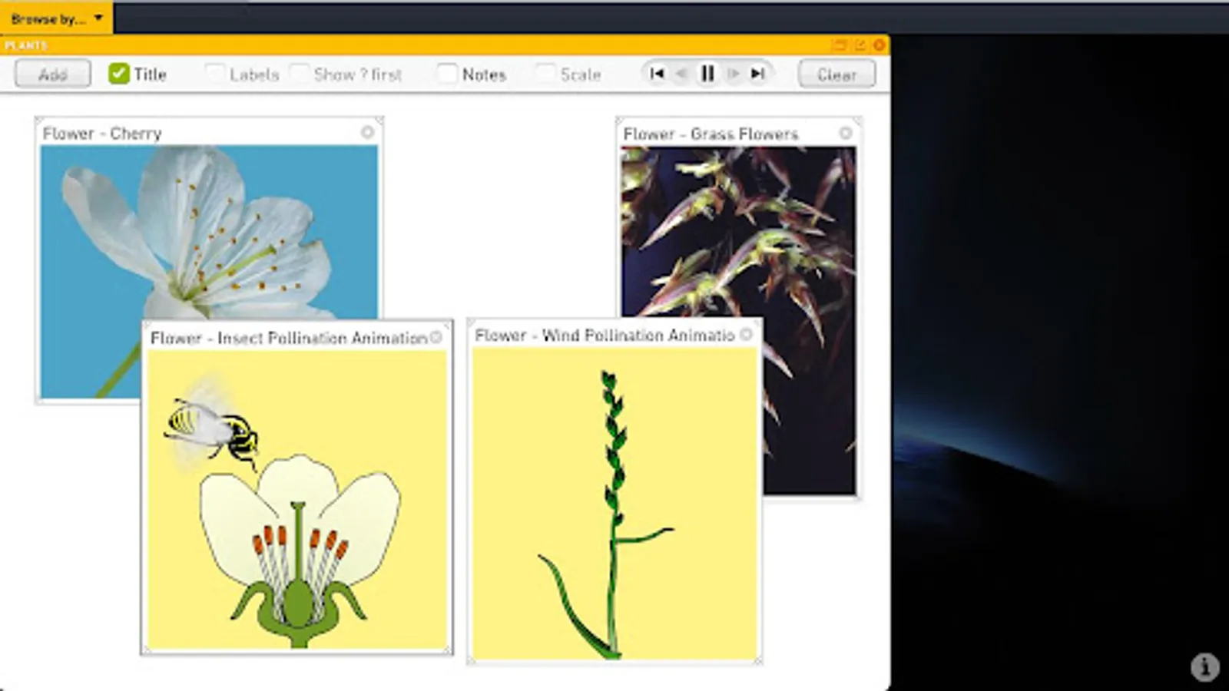Step forward to the next slide
1229x691 pixels.
[733, 74]
